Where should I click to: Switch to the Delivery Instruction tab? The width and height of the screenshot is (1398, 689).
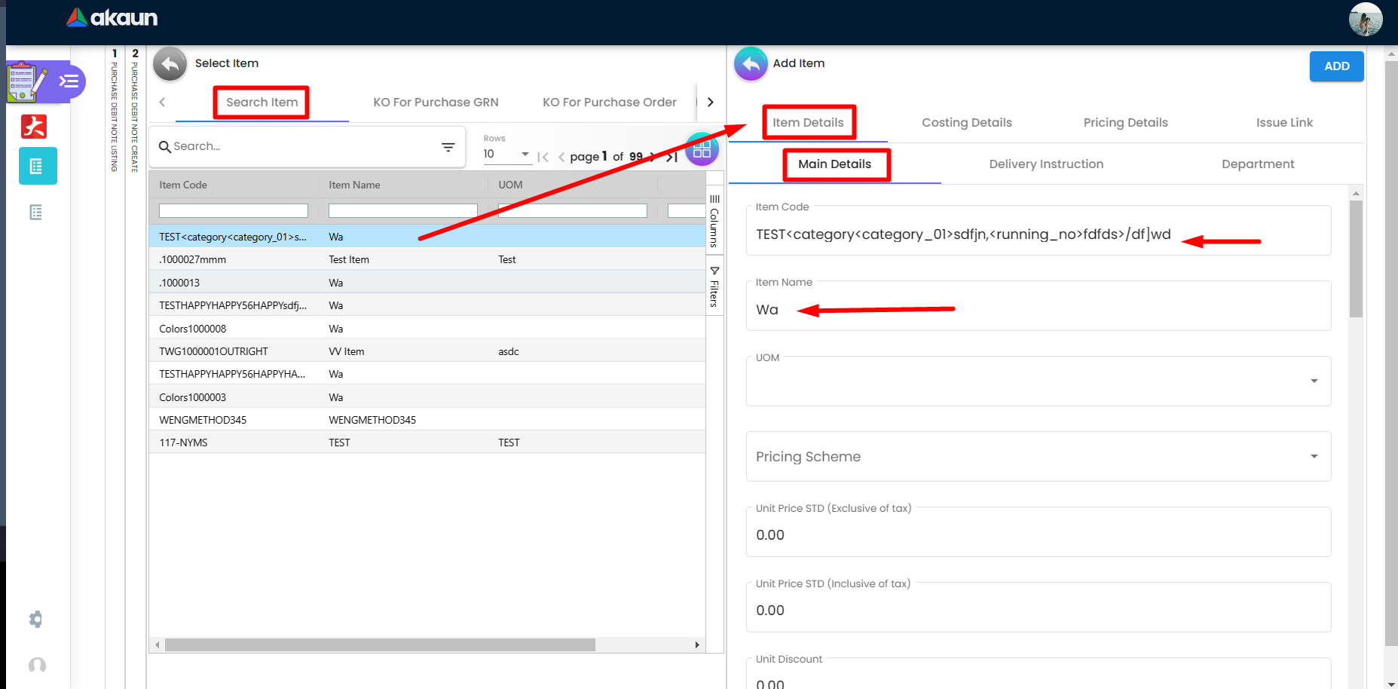1045,164
